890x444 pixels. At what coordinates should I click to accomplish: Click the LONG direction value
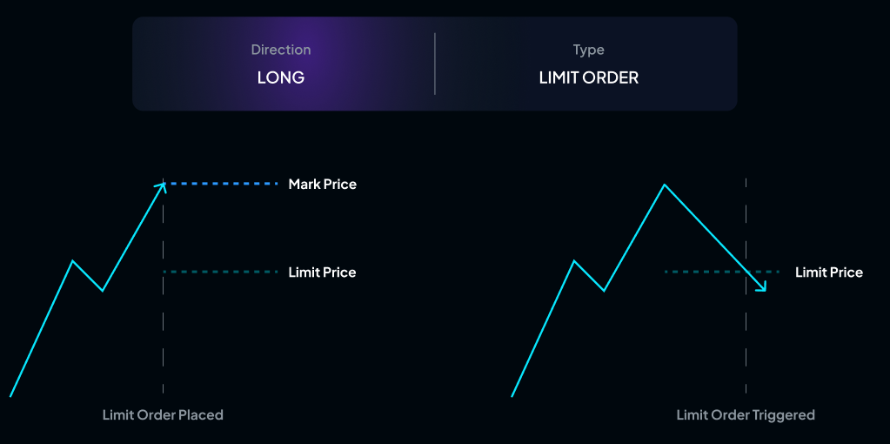pyautogui.click(x=281, y=77)
